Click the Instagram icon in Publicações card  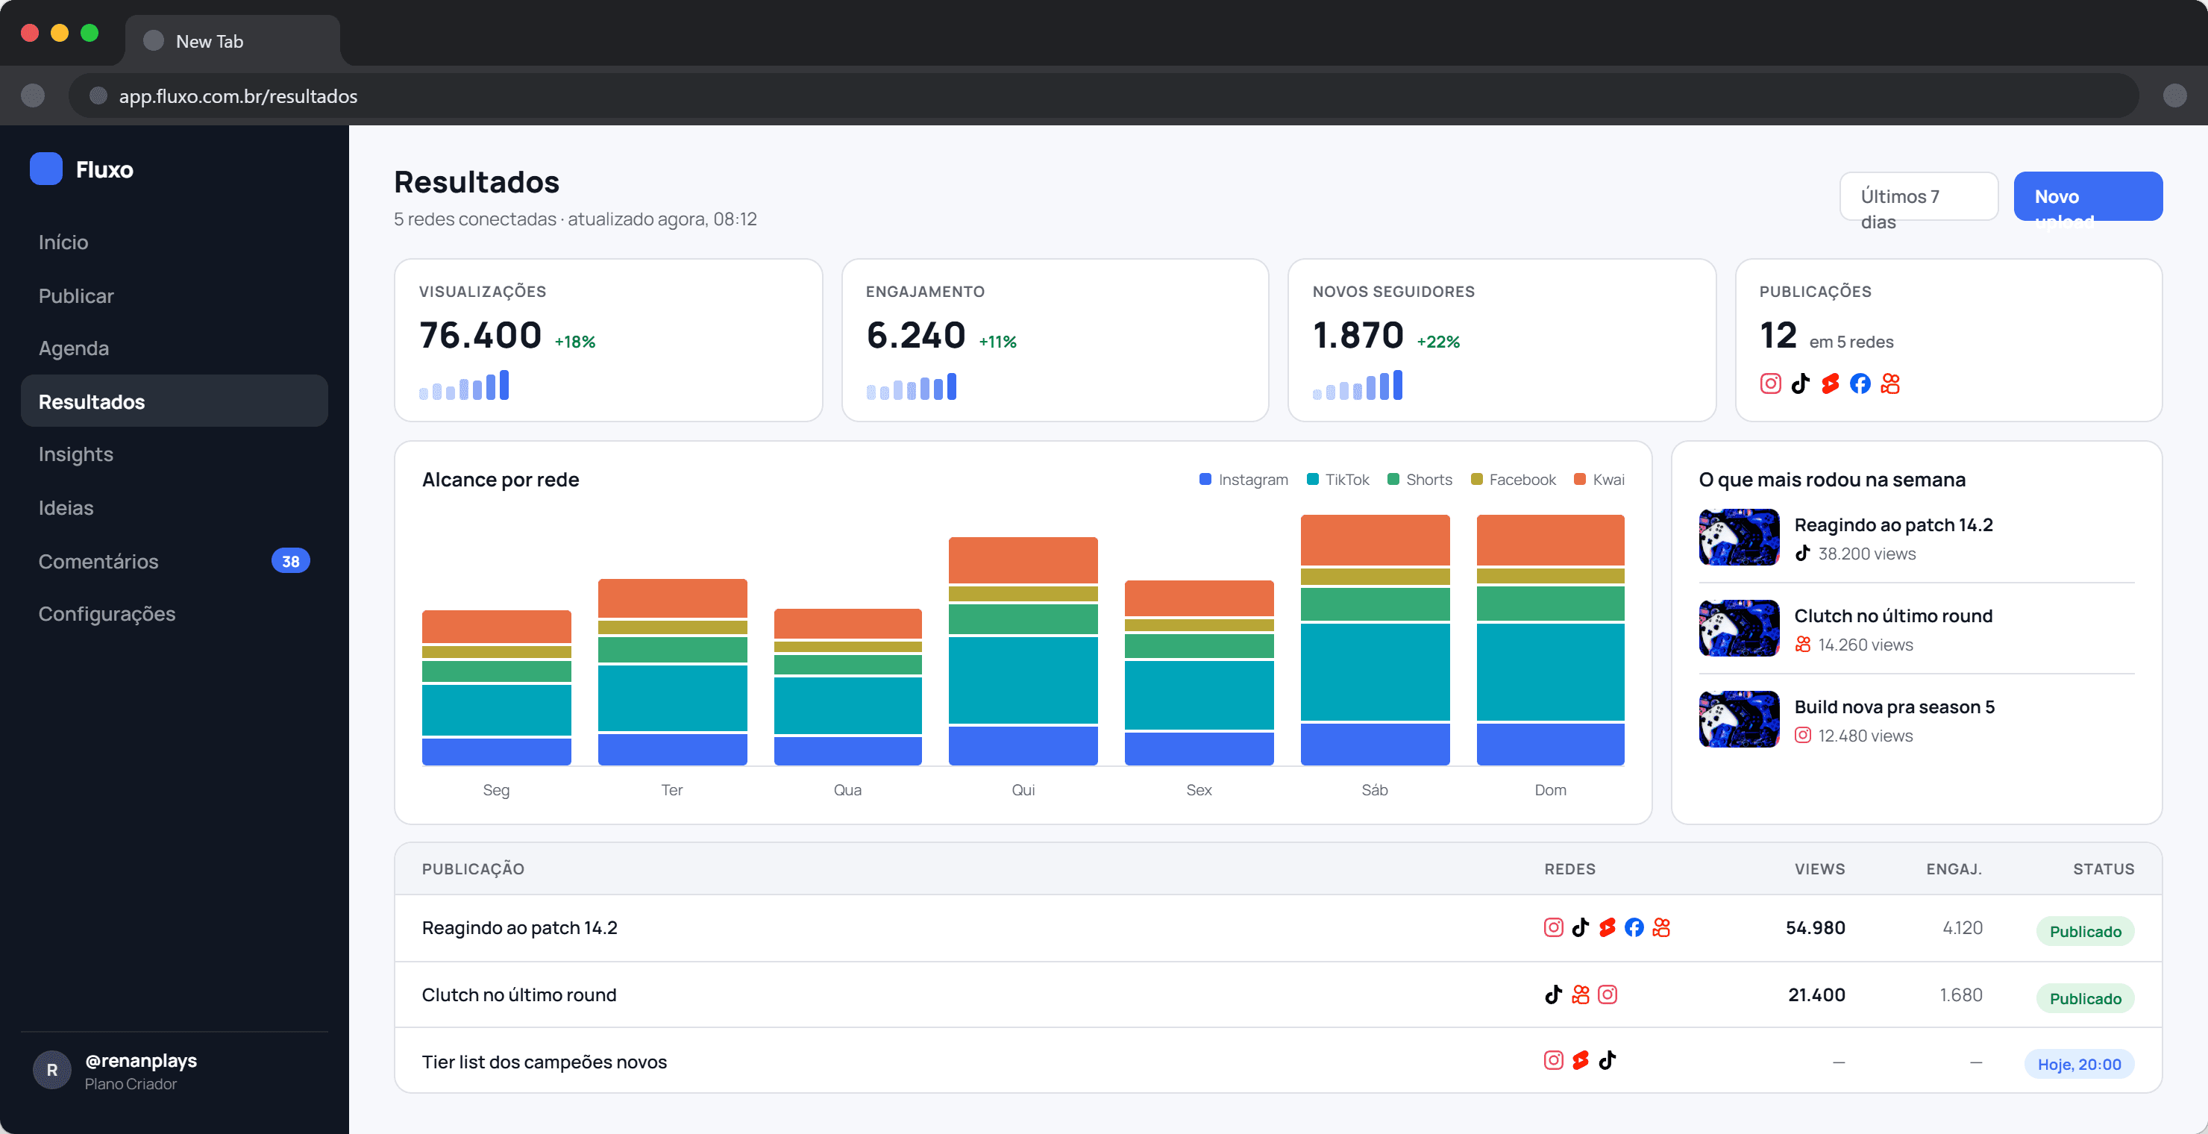[1770, 383]
